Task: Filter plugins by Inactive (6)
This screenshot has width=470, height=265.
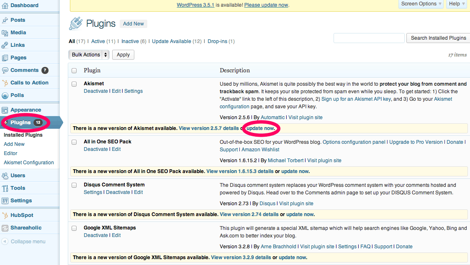Action: [134, 41]
